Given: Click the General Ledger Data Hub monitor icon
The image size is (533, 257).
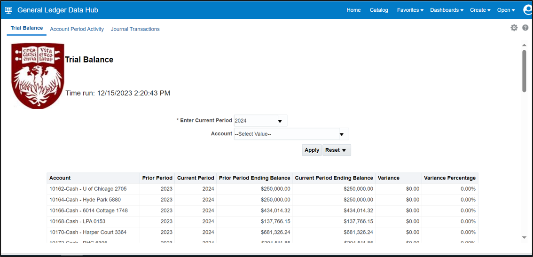Looking at the screenshot, I should click(x=9, y=10).
